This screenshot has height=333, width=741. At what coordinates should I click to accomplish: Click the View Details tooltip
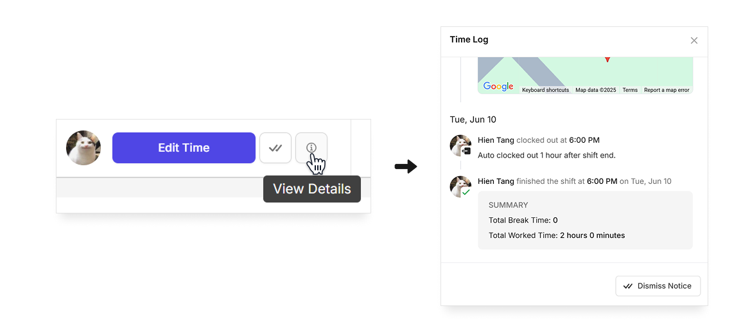[x=312, y=189]
